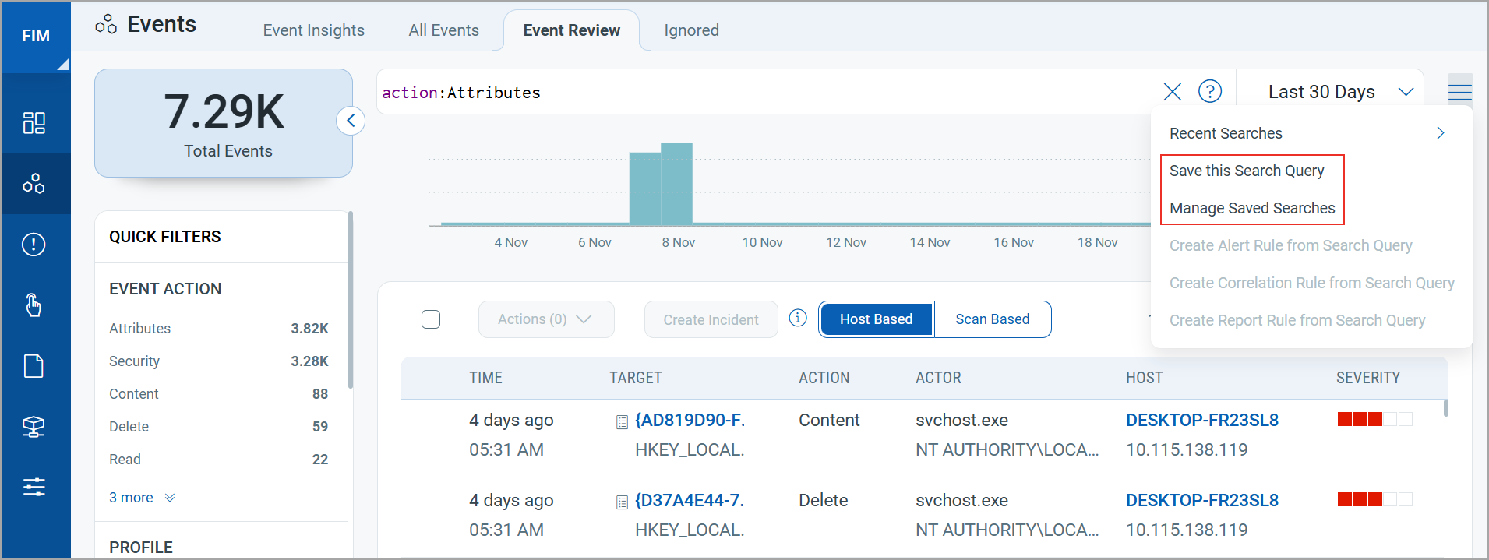Choose Manage Saved Searches

click(1252, 208)
